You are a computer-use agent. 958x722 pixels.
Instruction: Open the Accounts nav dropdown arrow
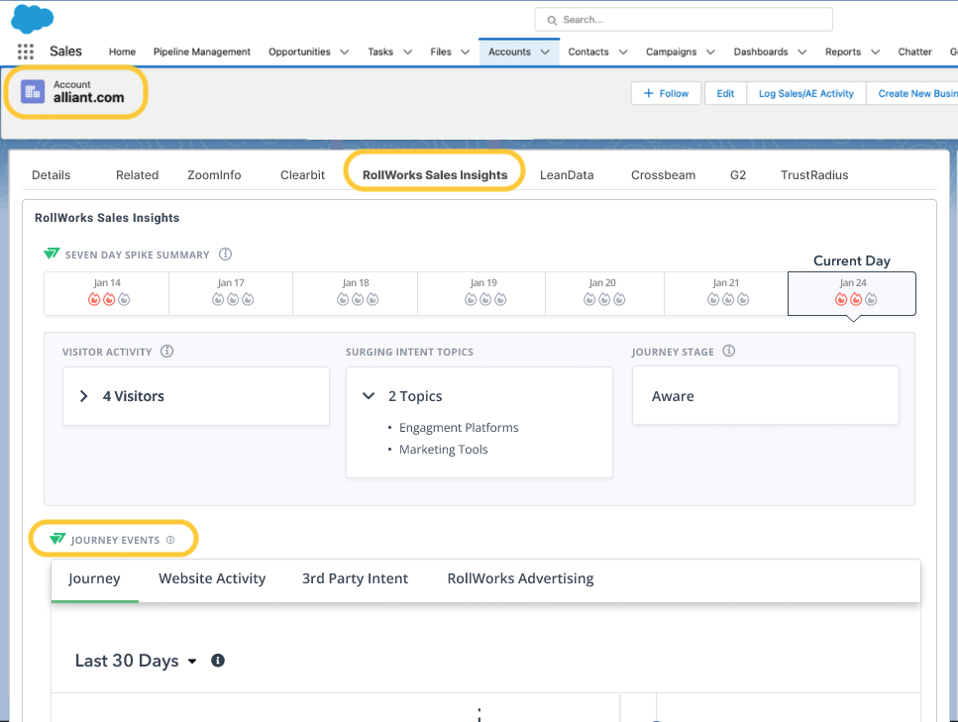[x=545, y=52]
